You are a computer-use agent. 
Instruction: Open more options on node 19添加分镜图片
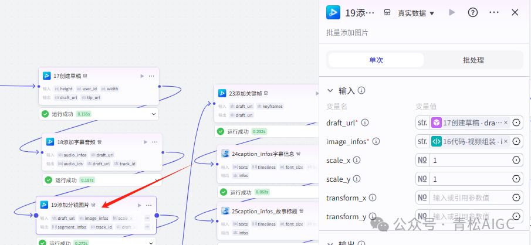pyautogui.click(x=148, y=205)
